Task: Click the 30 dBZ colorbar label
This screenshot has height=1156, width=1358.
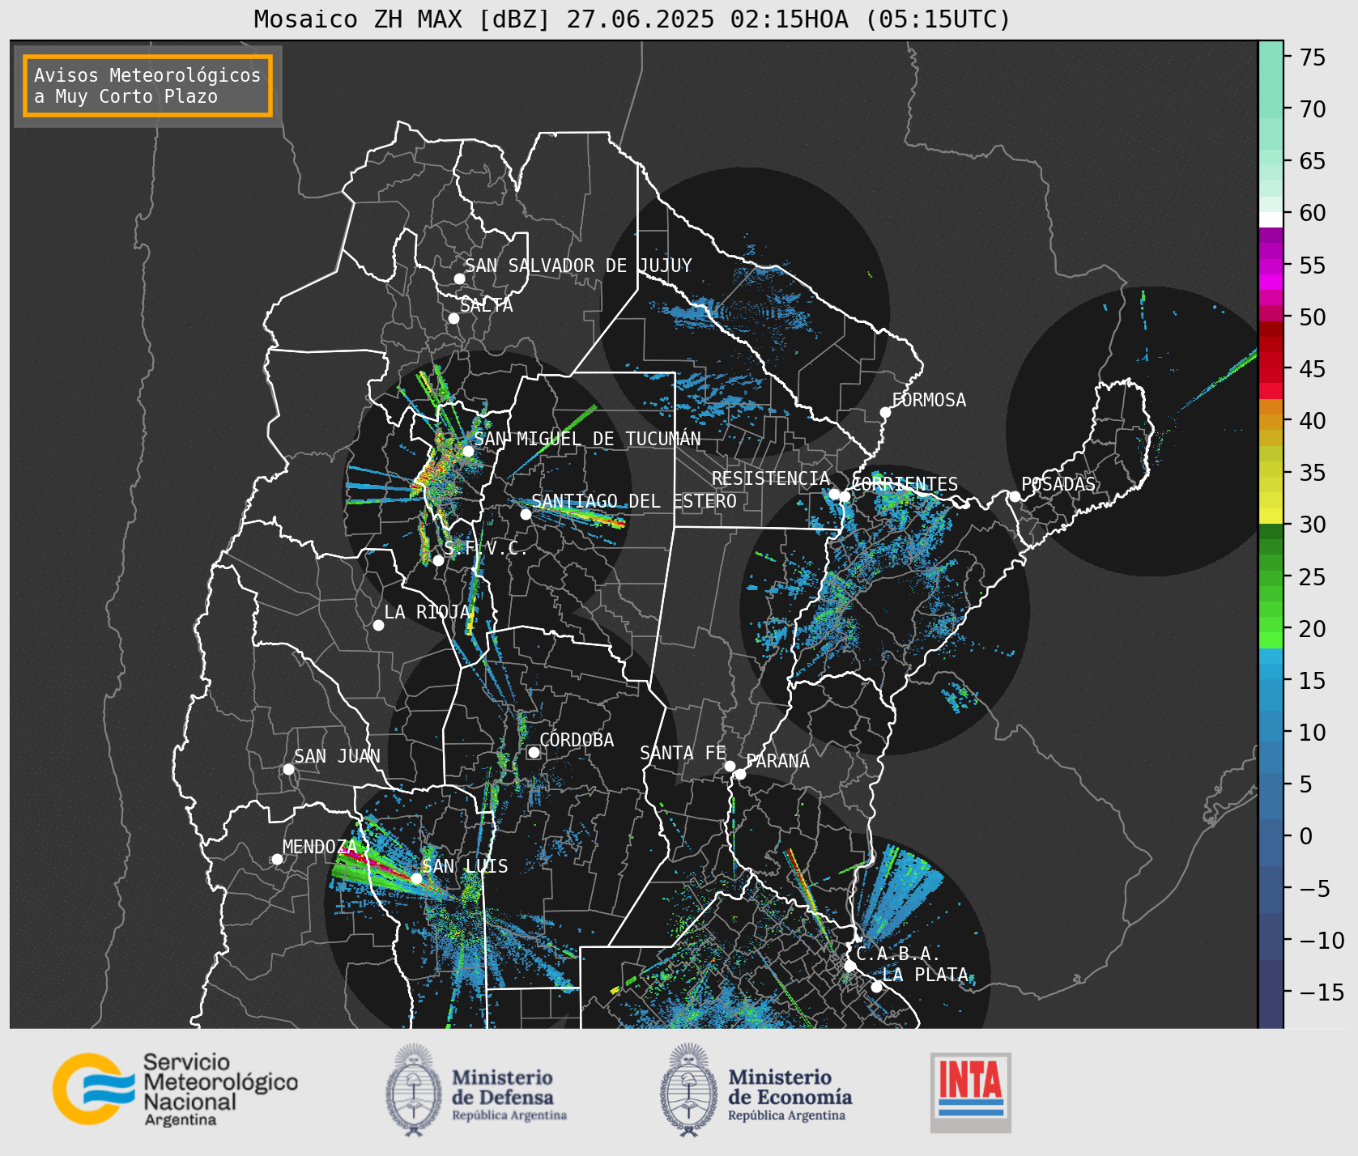Action: [x=1313, y=525]
